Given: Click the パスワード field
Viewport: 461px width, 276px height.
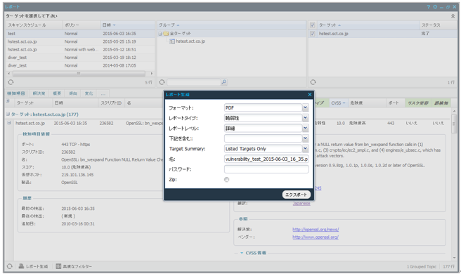Looking at the screenshot, I should click(x=266, y=169).
